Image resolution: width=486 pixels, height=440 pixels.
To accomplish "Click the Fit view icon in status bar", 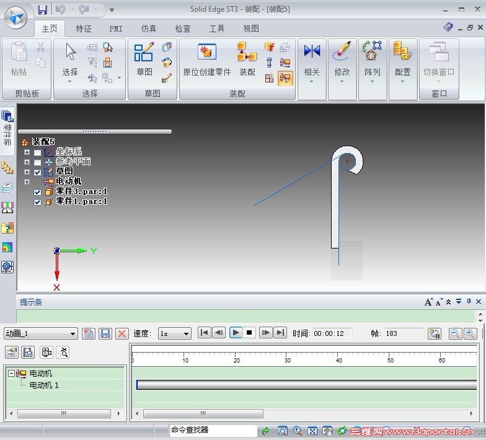I will [x=312, y=431].
